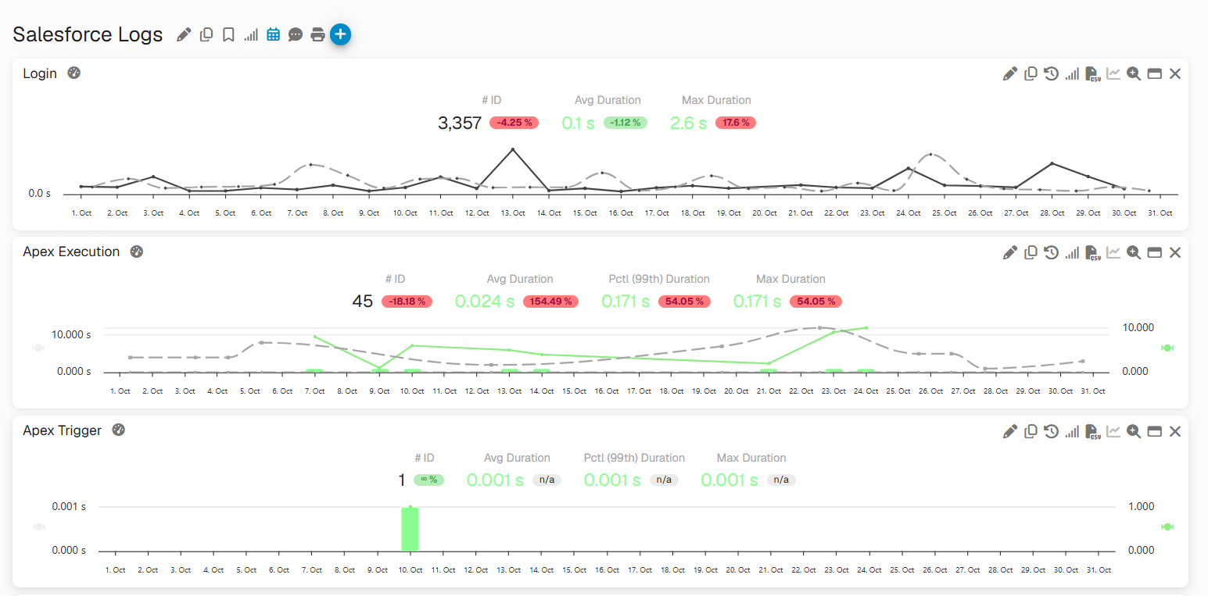
Task: Export Apex Trigger data as CSV
Action: [1093, 431]
